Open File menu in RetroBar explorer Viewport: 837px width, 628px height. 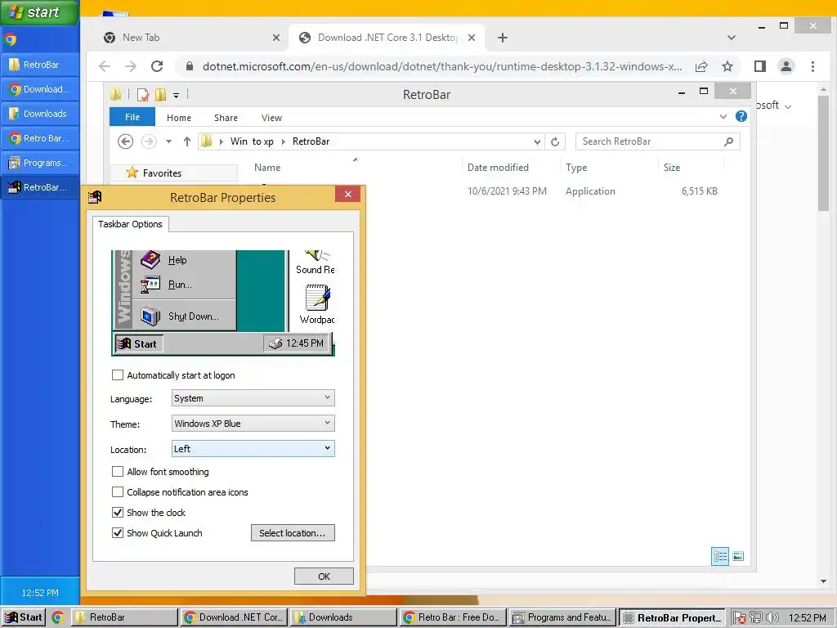pos(132,117)
